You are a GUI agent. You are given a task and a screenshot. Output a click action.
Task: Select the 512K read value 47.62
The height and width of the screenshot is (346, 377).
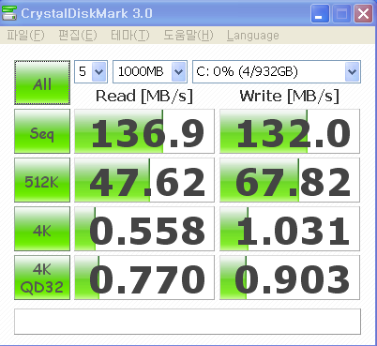point(144,180)
